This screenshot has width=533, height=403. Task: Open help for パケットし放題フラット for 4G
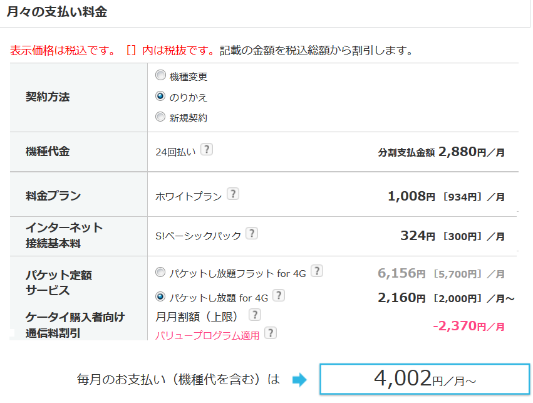click(x=318, y=271)
